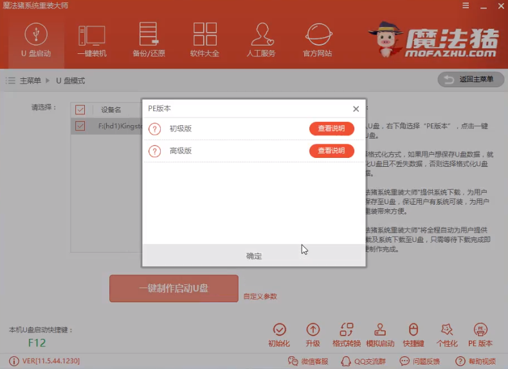Image resolution: width=508 pixels, height=369 pixels.
Task: Toggle the select-all checkbox beside 设备名
Action: click(80, 110)
